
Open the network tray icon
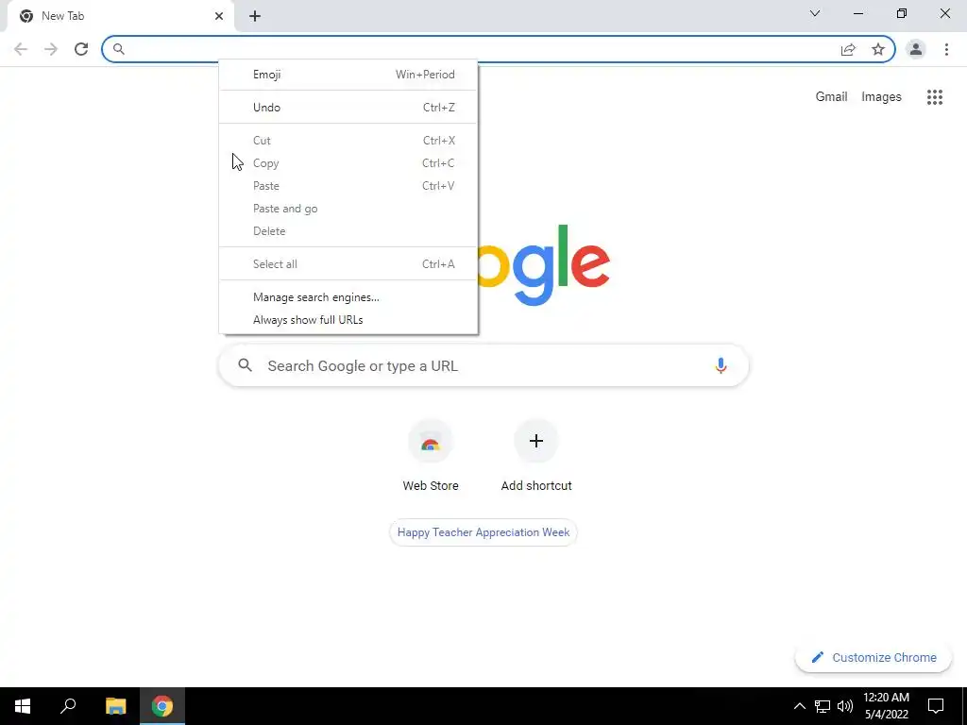tap(823, 706)
